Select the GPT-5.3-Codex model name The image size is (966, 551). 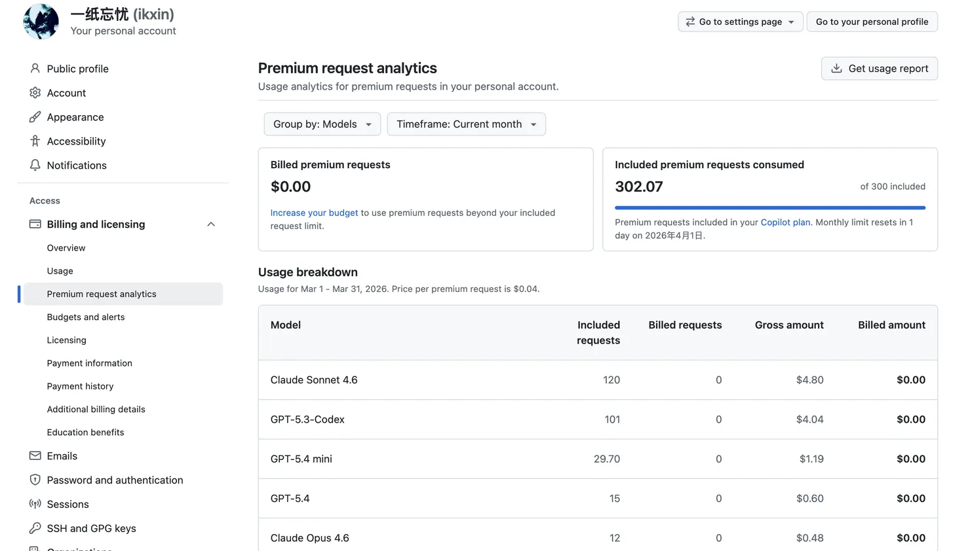[307, 419]
